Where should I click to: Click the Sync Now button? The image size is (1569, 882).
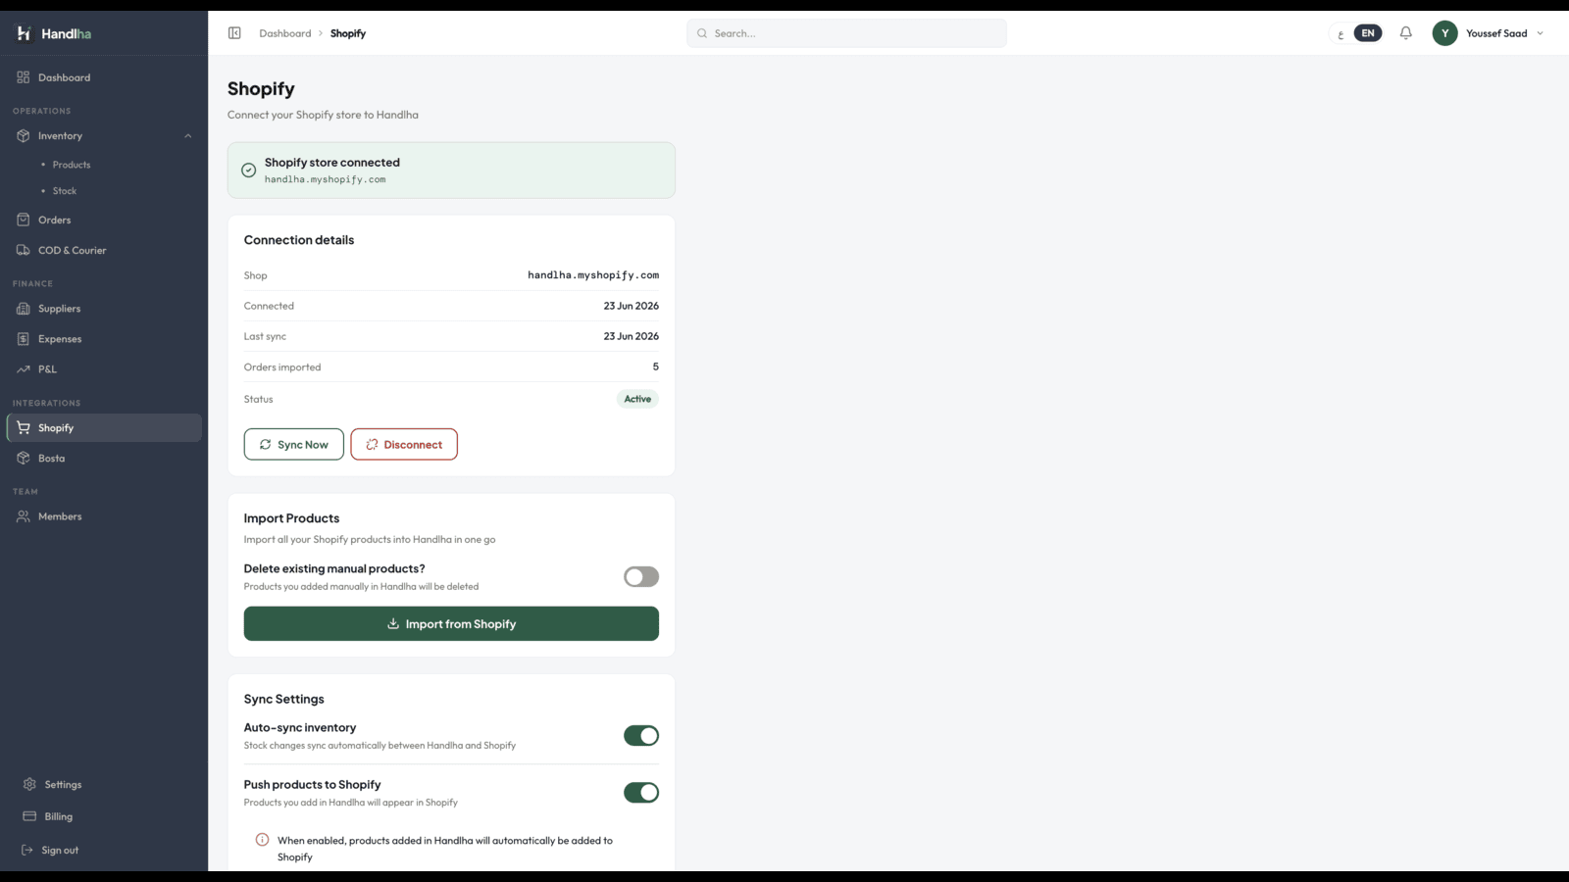tap(294, 445)
